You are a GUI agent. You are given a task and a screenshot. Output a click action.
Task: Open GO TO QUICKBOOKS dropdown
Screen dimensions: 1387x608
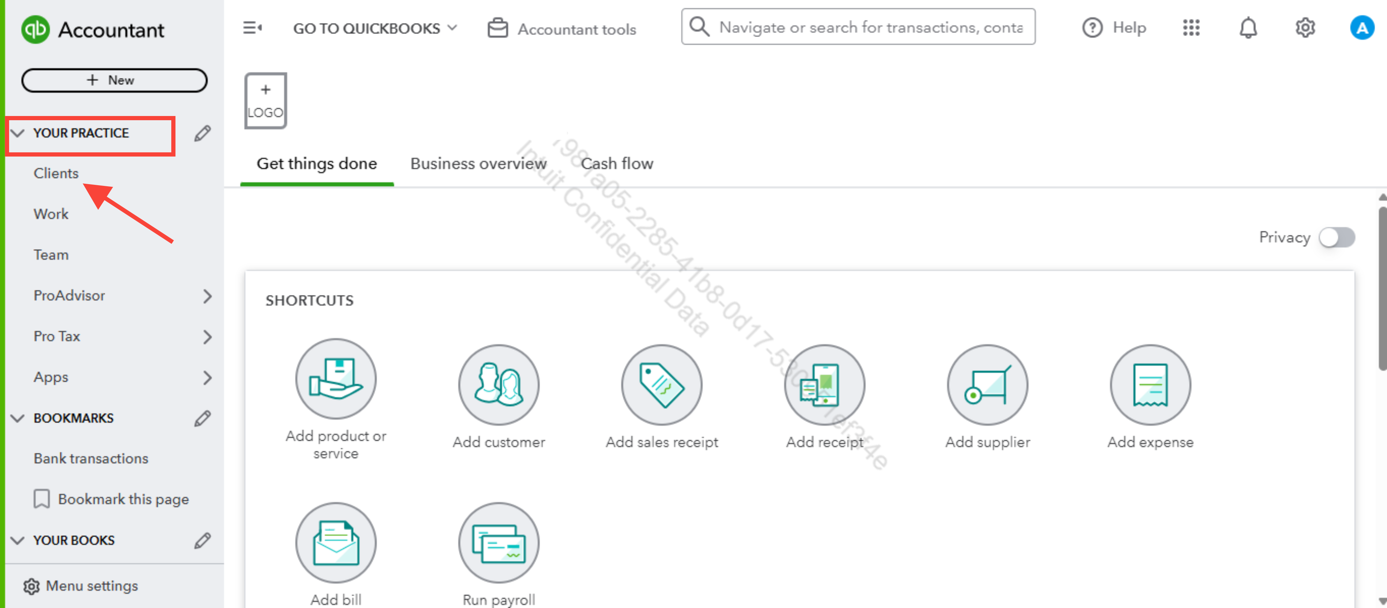pos(375,29)
